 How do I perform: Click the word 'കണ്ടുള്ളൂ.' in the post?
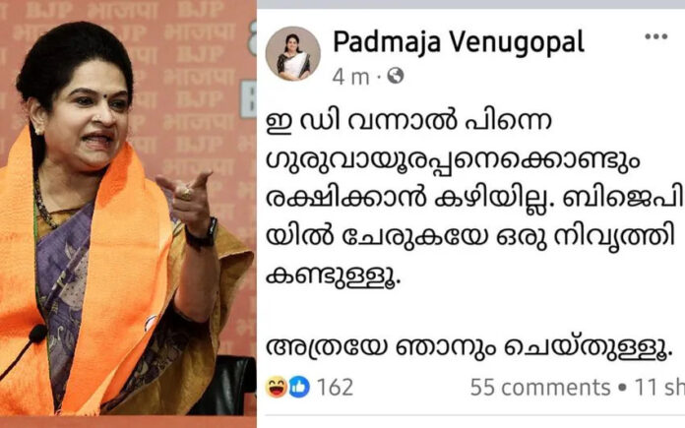point(333,276)
